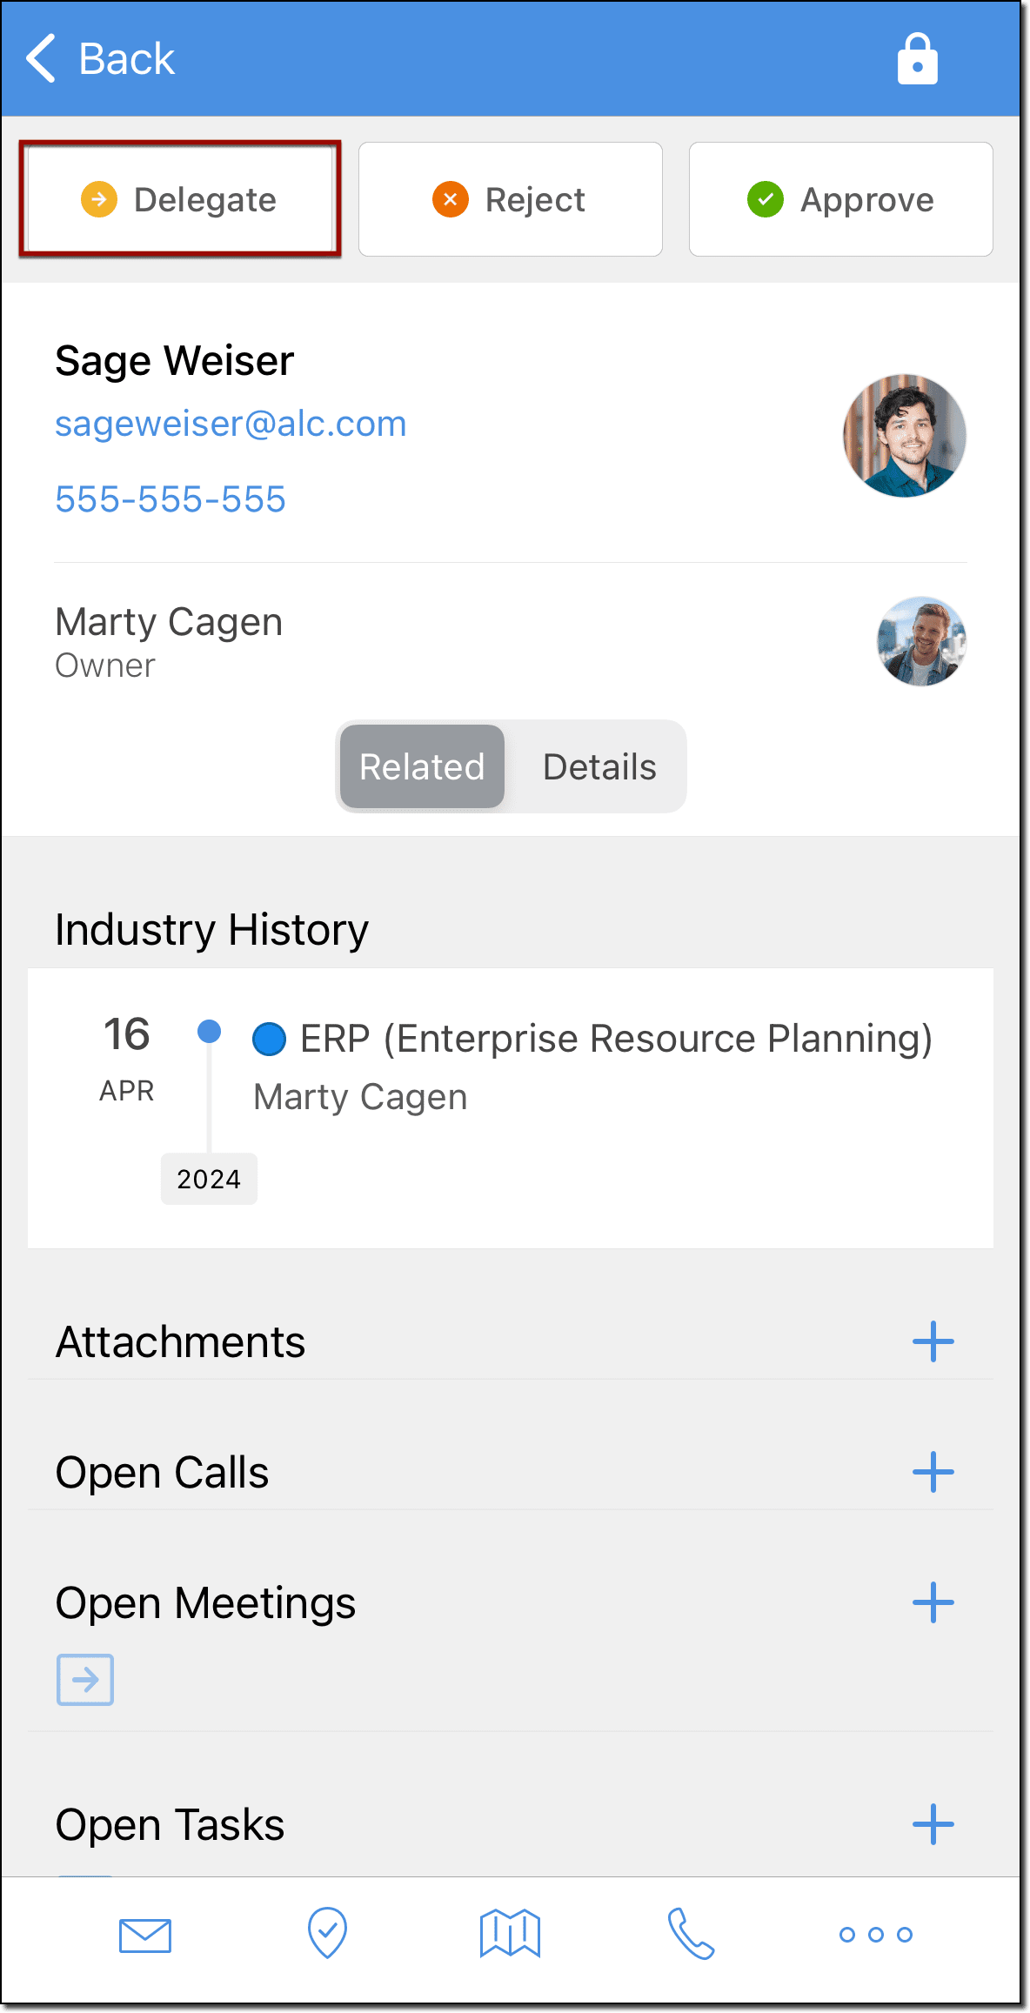Open the sageweiser@alc.com email link

point(231,424)
